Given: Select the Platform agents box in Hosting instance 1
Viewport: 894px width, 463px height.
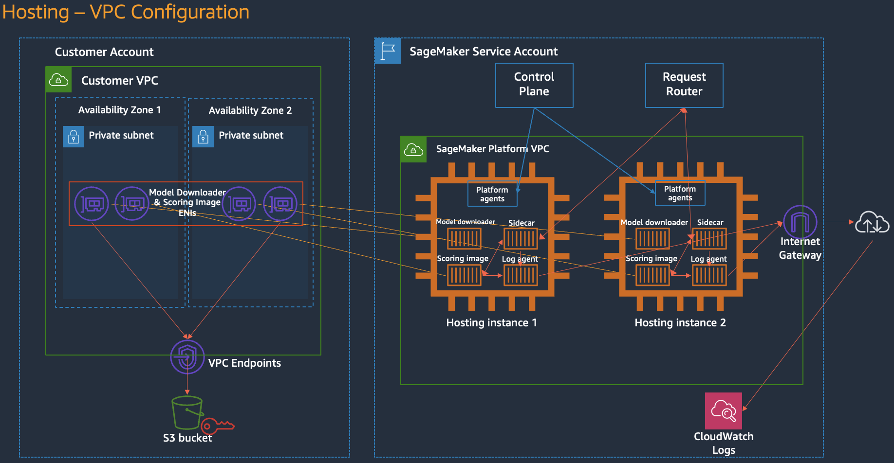Looking at the screenshot, I should (x=492, y=194).
